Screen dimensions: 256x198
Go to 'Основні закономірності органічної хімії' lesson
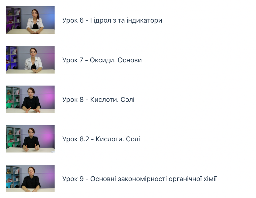tap(140, 179)
